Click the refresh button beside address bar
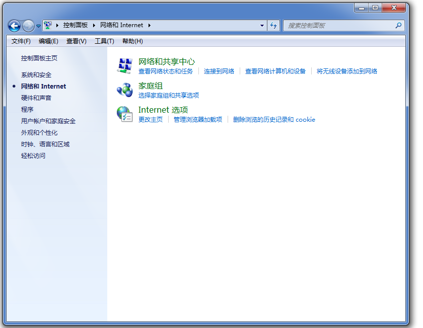 (273, 26)
